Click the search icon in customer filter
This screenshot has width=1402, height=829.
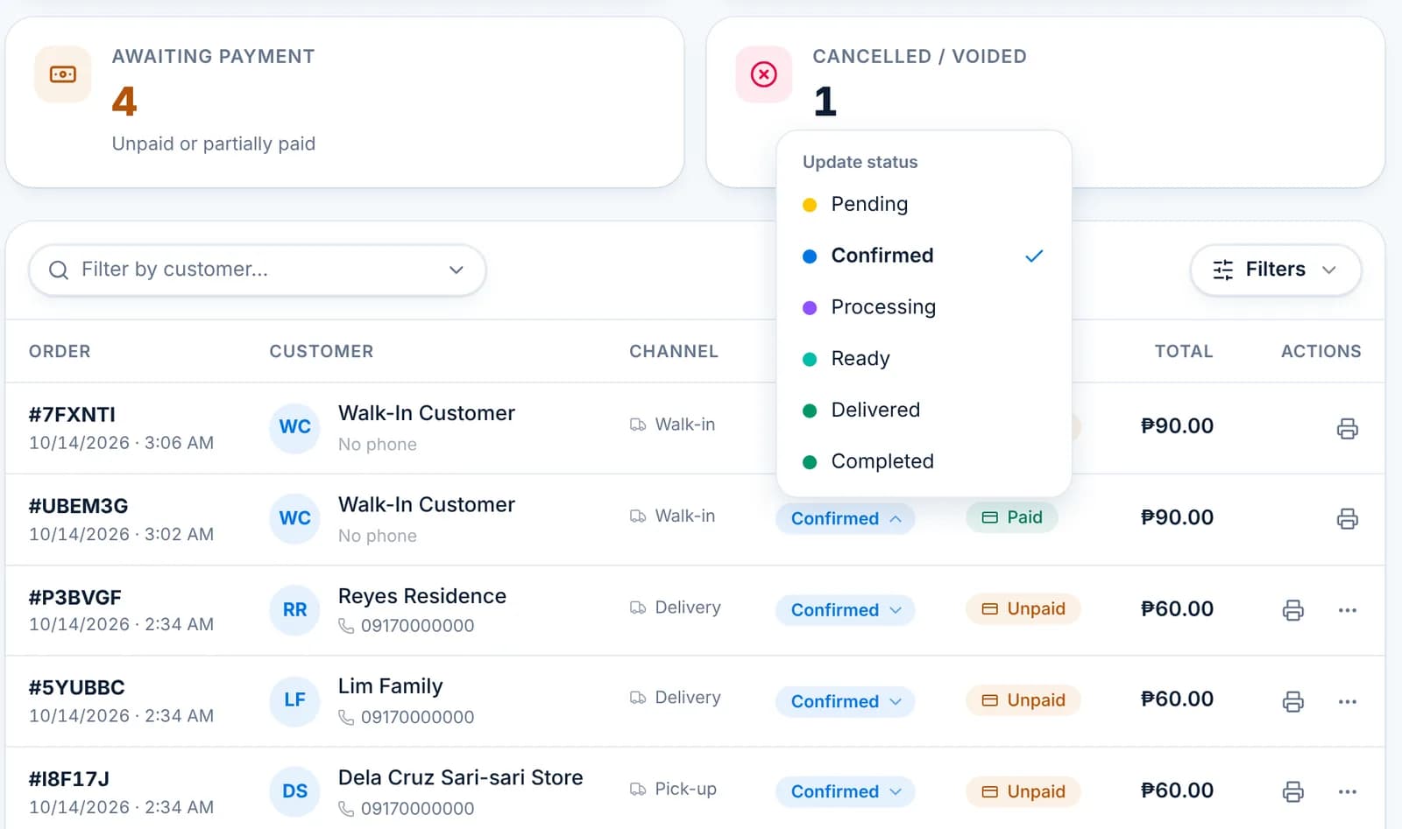pos(59,270)
